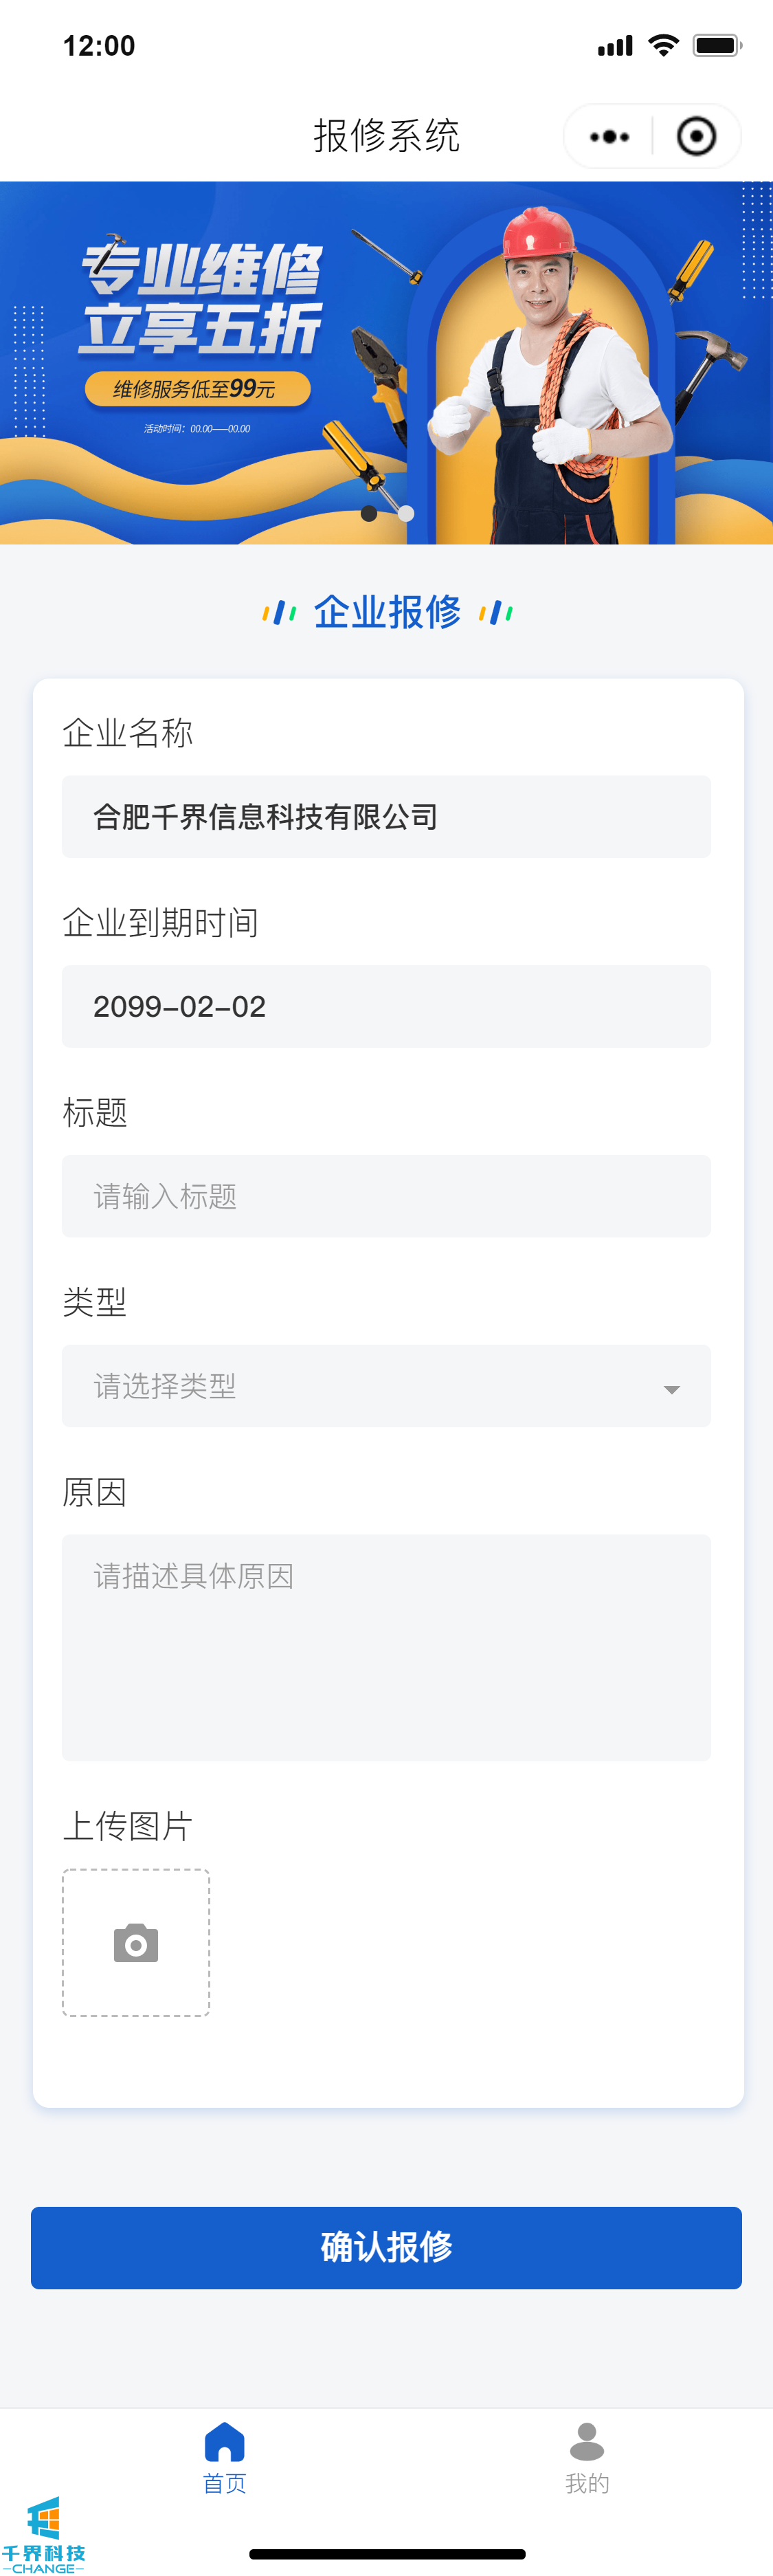Select second banner carousel dot
773x2576 pixels.
(x=406, y=513)
